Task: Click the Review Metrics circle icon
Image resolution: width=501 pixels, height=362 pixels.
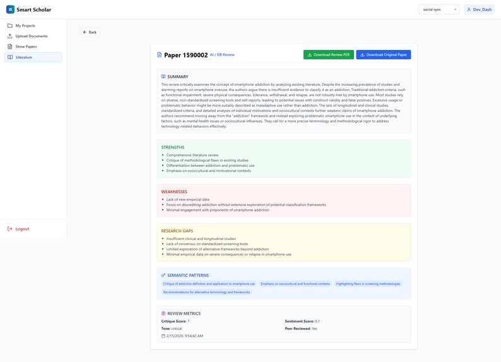Action: pos(163,314)
